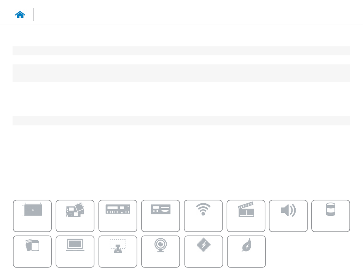Open the motherboard system information tile
Image resolution: width=363 pixels, height=274 pixels.
coord(75,216)
